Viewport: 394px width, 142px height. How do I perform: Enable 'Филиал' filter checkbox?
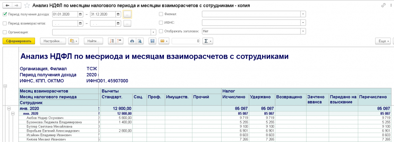(161, 14)
